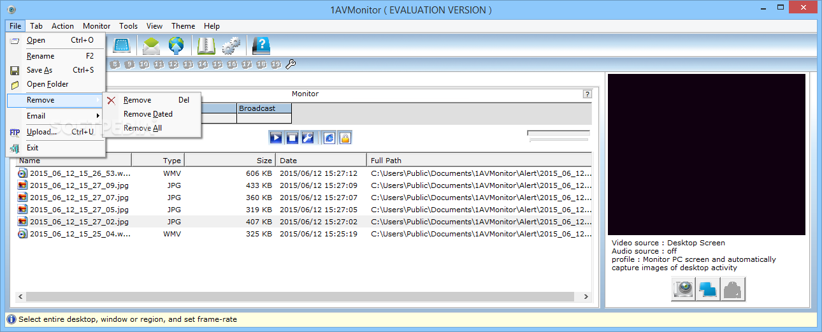Choose Remove in File menu

tap(55, 100)
